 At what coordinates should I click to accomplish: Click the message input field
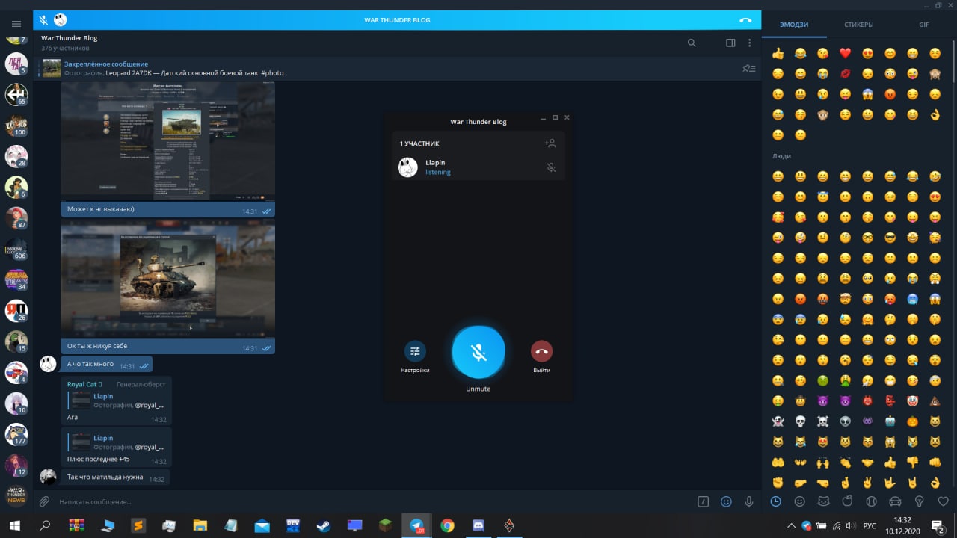[x=374, y=501]
